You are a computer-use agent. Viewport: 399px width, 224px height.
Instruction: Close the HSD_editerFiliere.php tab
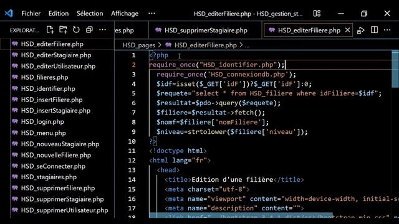[x=347, y=30]
